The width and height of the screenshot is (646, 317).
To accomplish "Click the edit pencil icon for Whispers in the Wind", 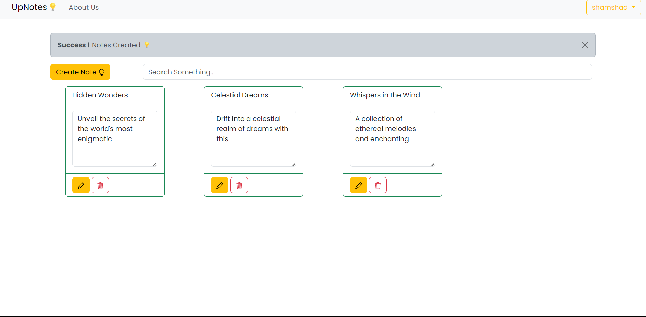I will pyautogui.click(x=358, y=185).
